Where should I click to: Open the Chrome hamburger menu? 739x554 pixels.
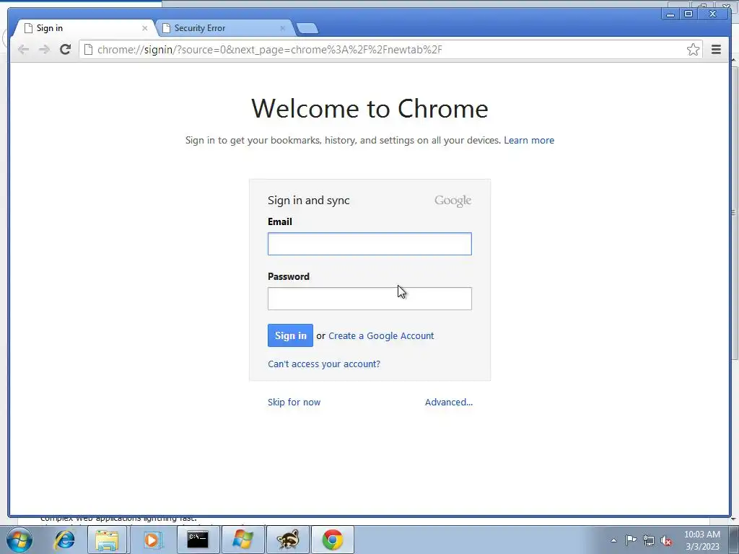(x=716, y=50)
